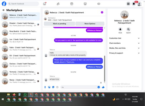Click the Search Facebook field
The width and height of the screenshot is (145, 106).
[23, 4]
